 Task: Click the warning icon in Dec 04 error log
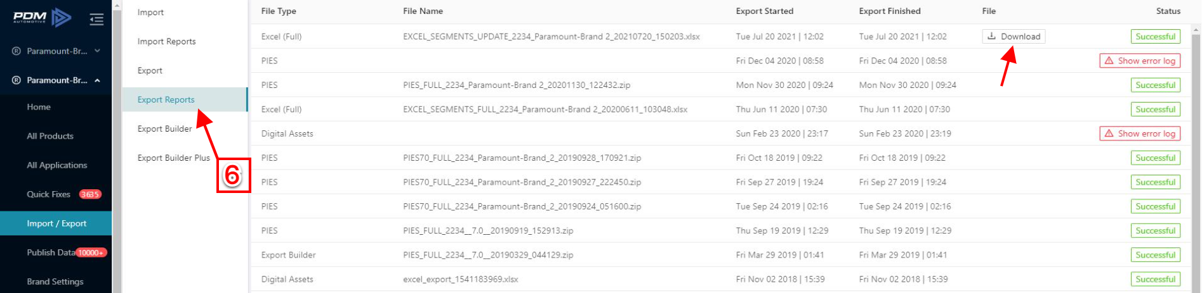click(x=1109, y=61)
